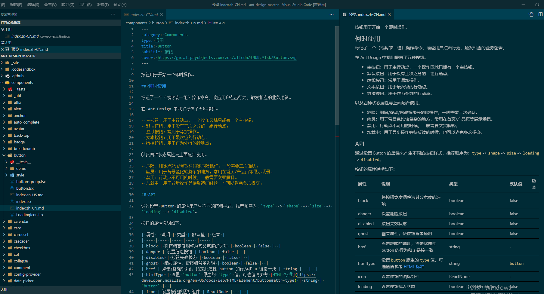
Task: Click the 第 1 组 group label
Action: [6, 29]
